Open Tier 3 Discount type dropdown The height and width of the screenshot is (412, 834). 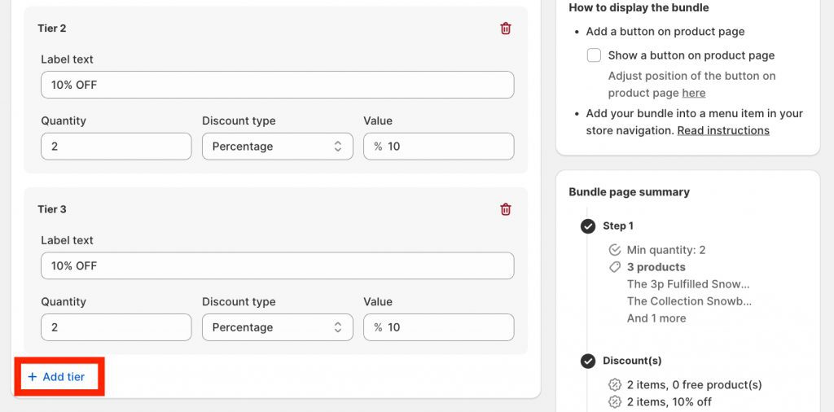(277, 327)
